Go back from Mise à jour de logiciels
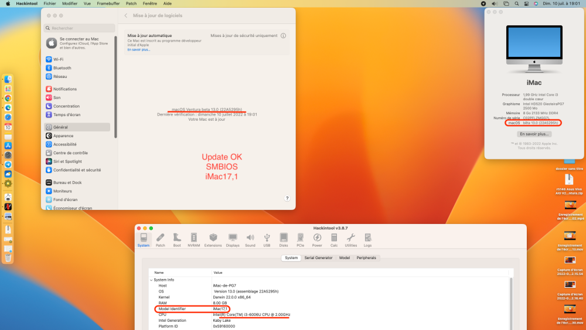The height and width of the screenshot is (330, 586). 126,16
